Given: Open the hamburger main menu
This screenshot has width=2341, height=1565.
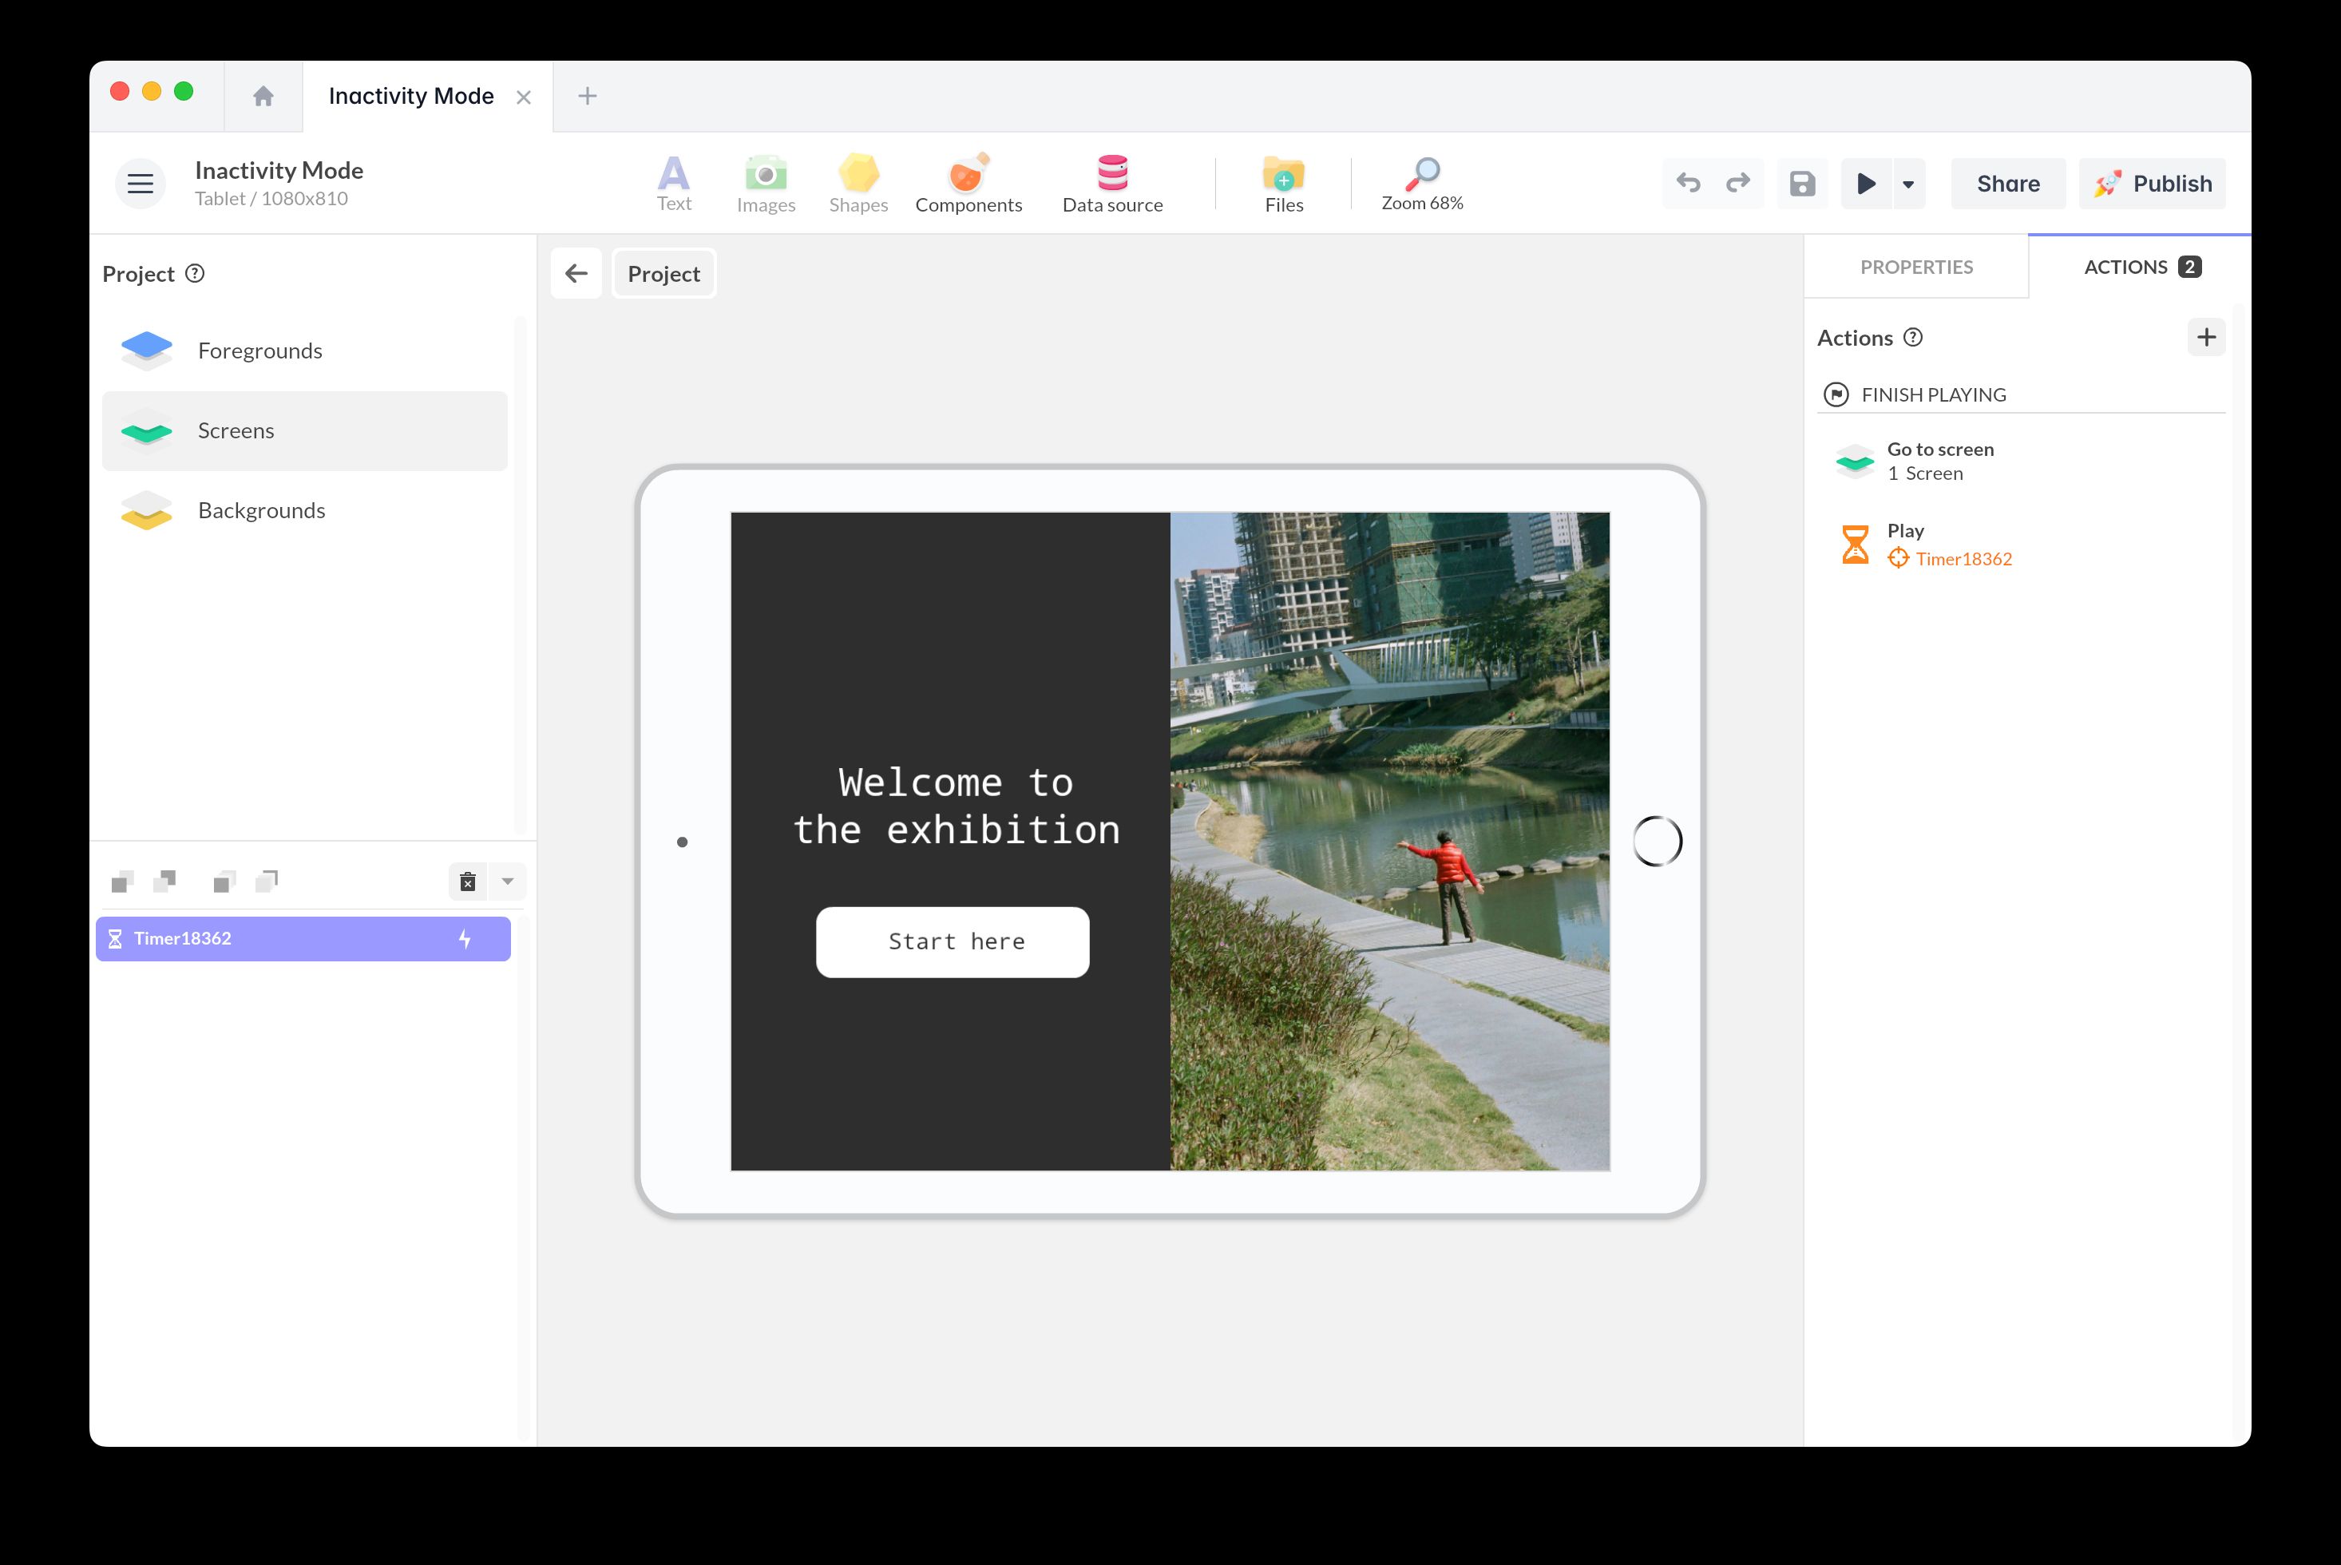Looking at the screenshot, I should tap(140, 184).
